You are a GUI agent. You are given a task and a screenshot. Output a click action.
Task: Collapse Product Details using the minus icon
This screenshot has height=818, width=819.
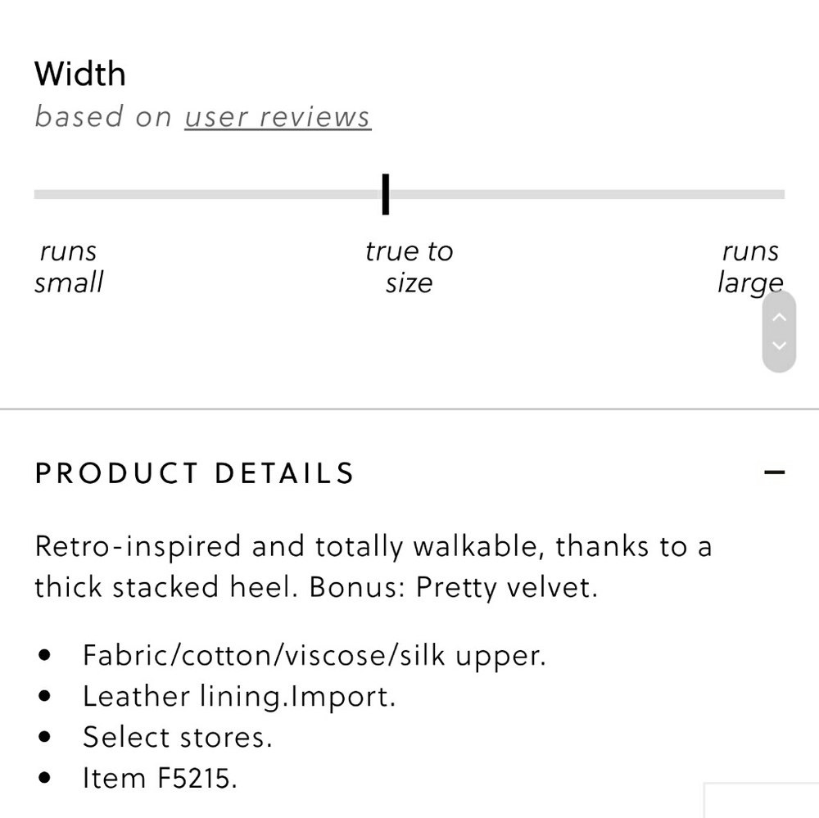click(774, 472)
